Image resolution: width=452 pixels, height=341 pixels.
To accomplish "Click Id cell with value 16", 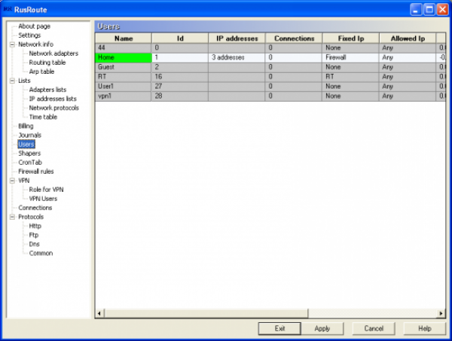I will point(180,77).
